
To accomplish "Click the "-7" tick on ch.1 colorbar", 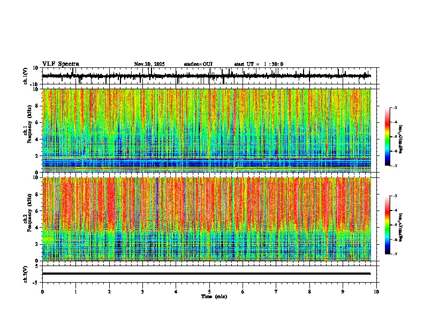I will coord(395,166).
